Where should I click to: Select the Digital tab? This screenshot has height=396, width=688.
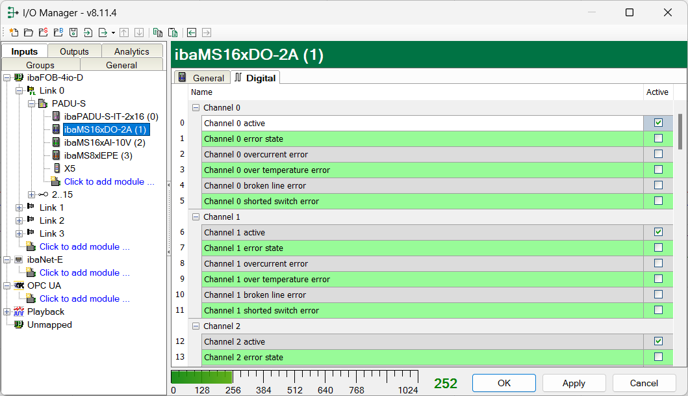[x=255, y=78]
